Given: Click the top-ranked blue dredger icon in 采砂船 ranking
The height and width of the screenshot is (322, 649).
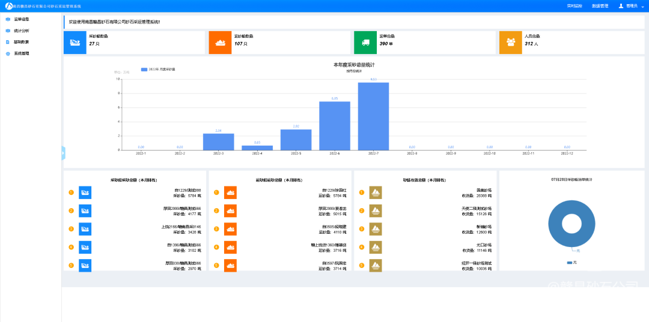Looking at the screenshot, I should (85, 192).
